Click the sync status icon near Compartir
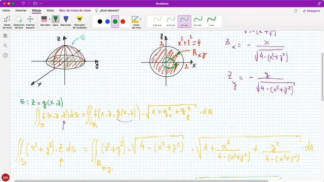Image resolution: width=324 pixels, height=182 pixels. (296, 11)
